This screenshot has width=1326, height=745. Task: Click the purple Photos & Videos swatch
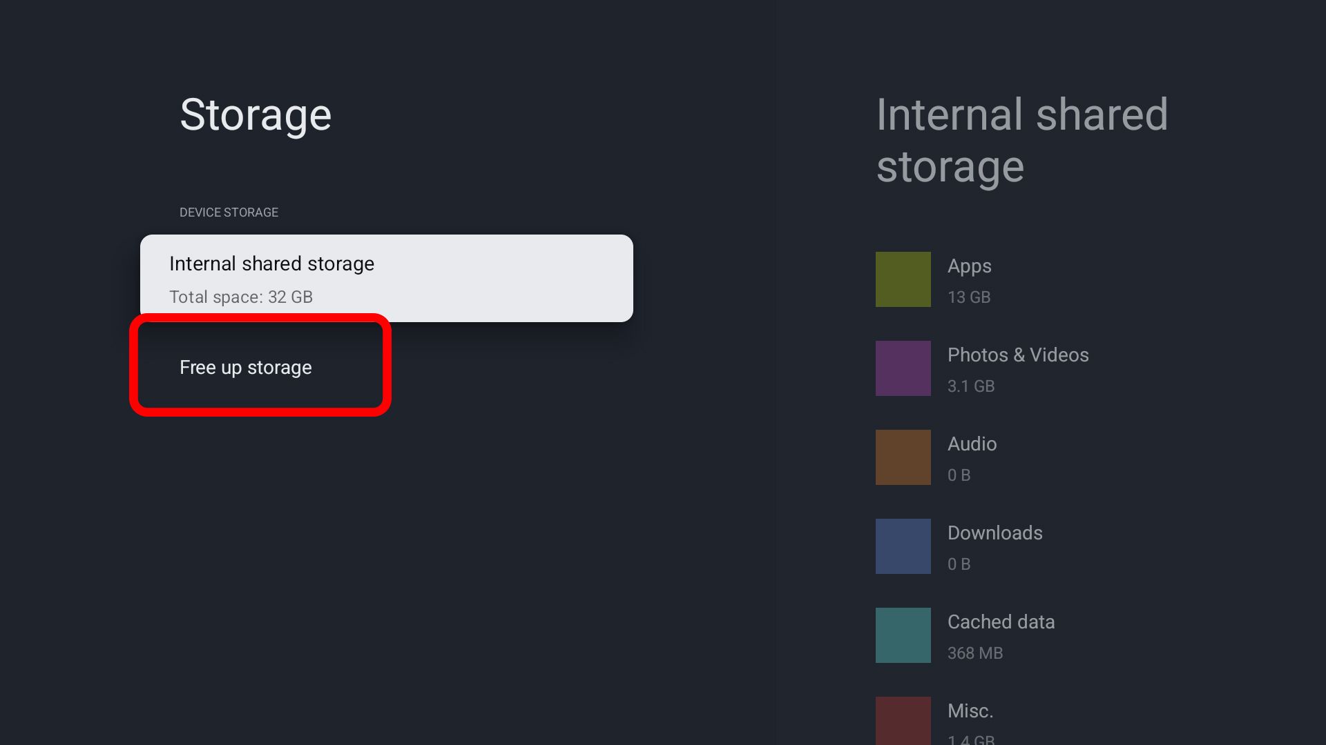(903, 368)
